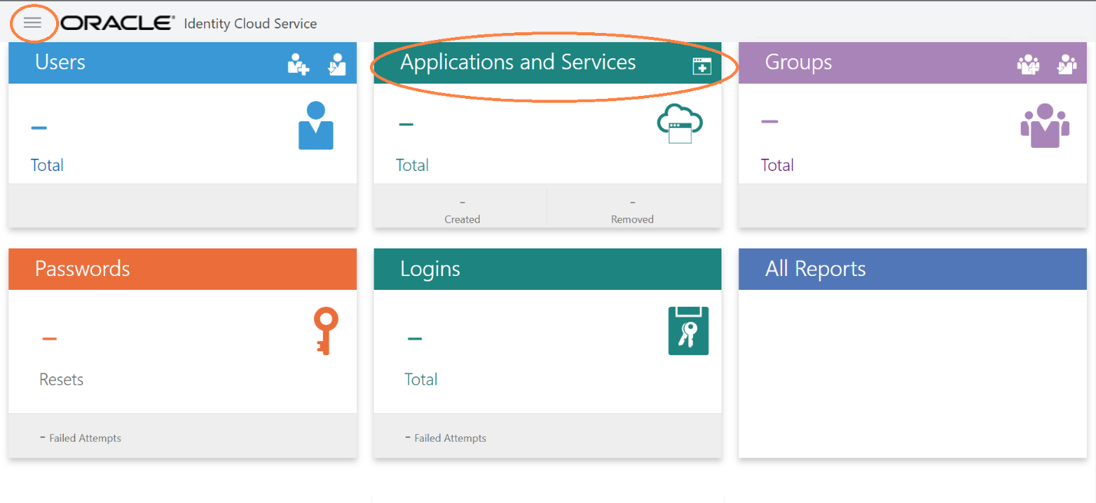Open the Applications and Services tile header

pyautogui.click(x=547, y=63)
